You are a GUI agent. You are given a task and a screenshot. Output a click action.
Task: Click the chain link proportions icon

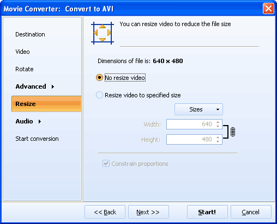(x=233, y=132)
